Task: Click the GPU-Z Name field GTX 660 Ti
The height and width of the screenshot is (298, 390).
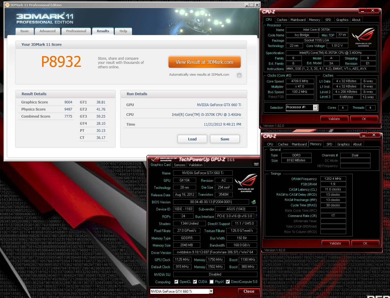Action: [x=203, y=173]
